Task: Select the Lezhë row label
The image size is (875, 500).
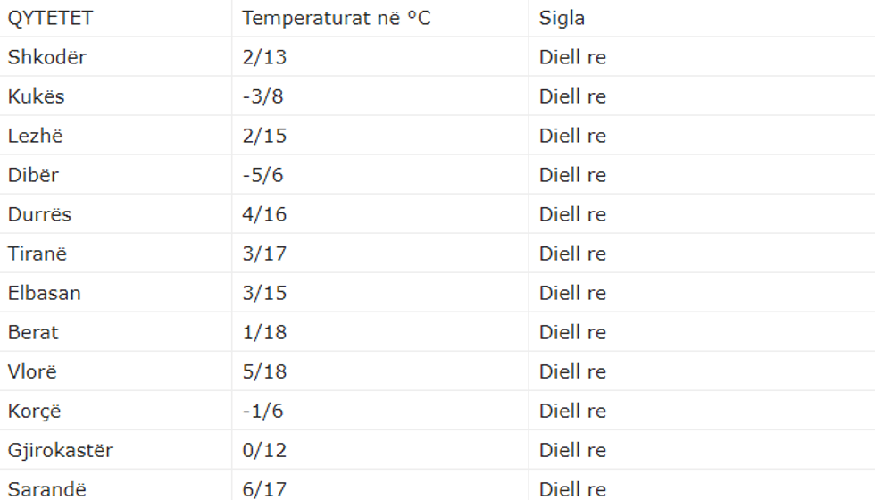Action: click(x=36, y=136)
